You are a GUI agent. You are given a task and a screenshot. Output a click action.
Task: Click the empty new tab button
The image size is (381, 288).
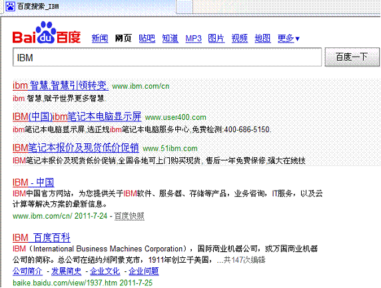(x=185, y=7)
